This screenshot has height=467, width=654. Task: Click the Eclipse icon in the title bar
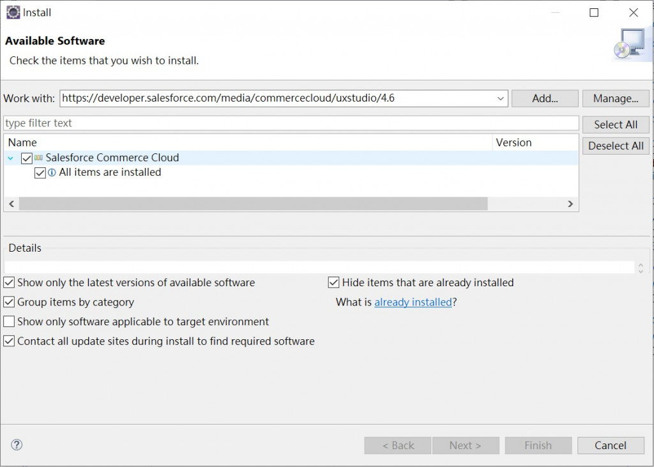(x=13, y=12)
